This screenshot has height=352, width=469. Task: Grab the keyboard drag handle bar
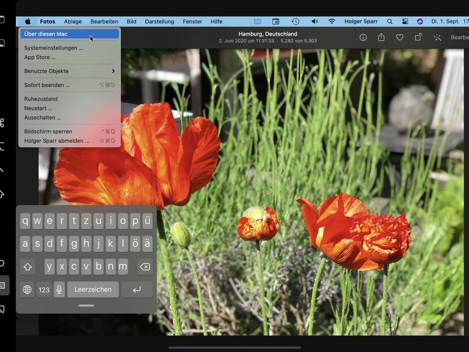pos(86,305)
